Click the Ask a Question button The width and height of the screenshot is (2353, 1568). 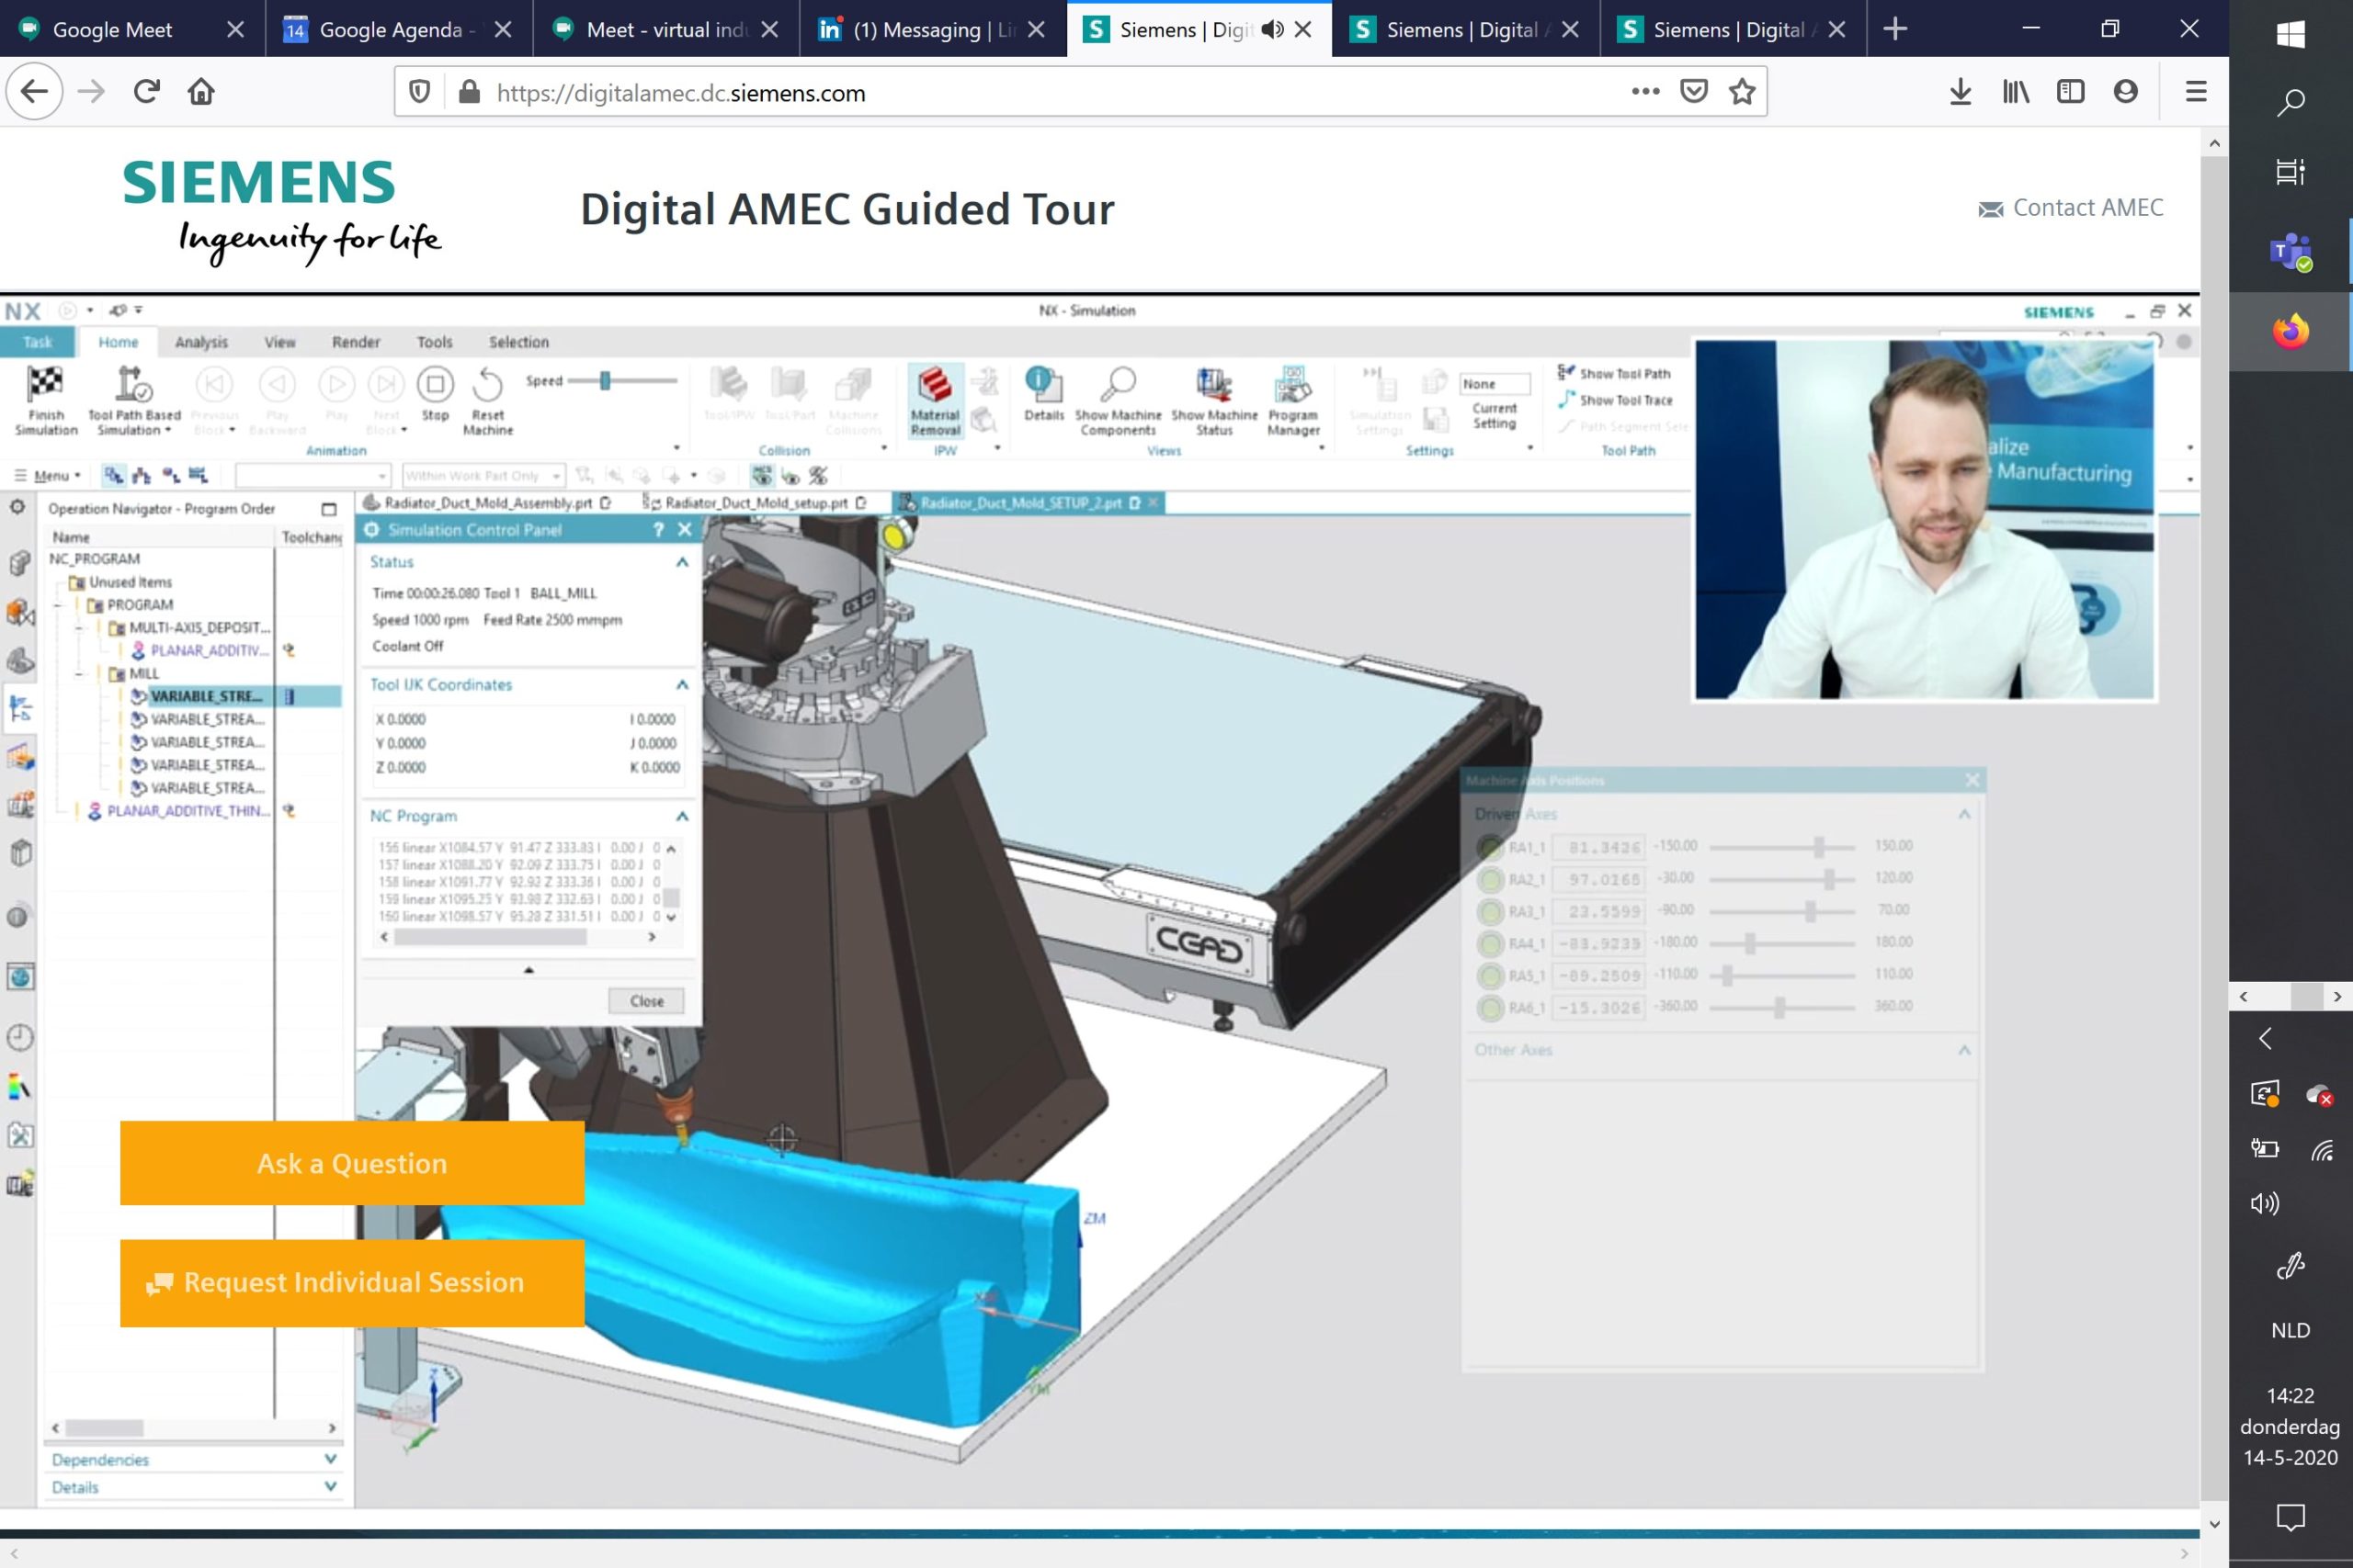pyautogui.click(x=352, y=1163)
